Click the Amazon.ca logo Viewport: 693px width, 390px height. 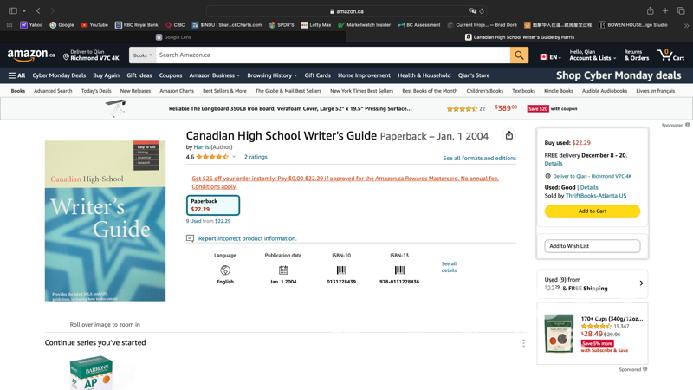click(x=31, y=55)
